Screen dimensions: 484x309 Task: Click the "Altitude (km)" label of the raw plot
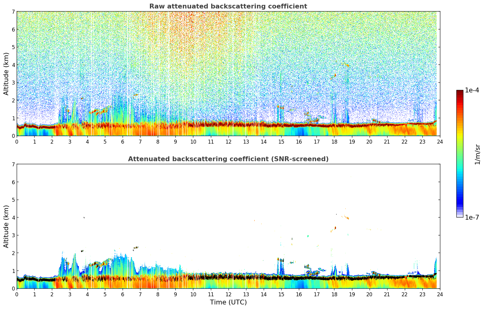tap(6, 74)
